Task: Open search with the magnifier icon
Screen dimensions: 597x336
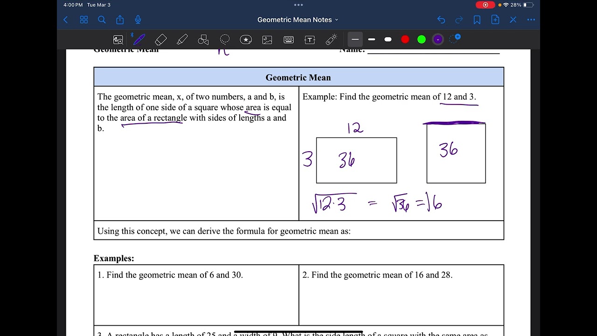Action: (x=102, y=20)
